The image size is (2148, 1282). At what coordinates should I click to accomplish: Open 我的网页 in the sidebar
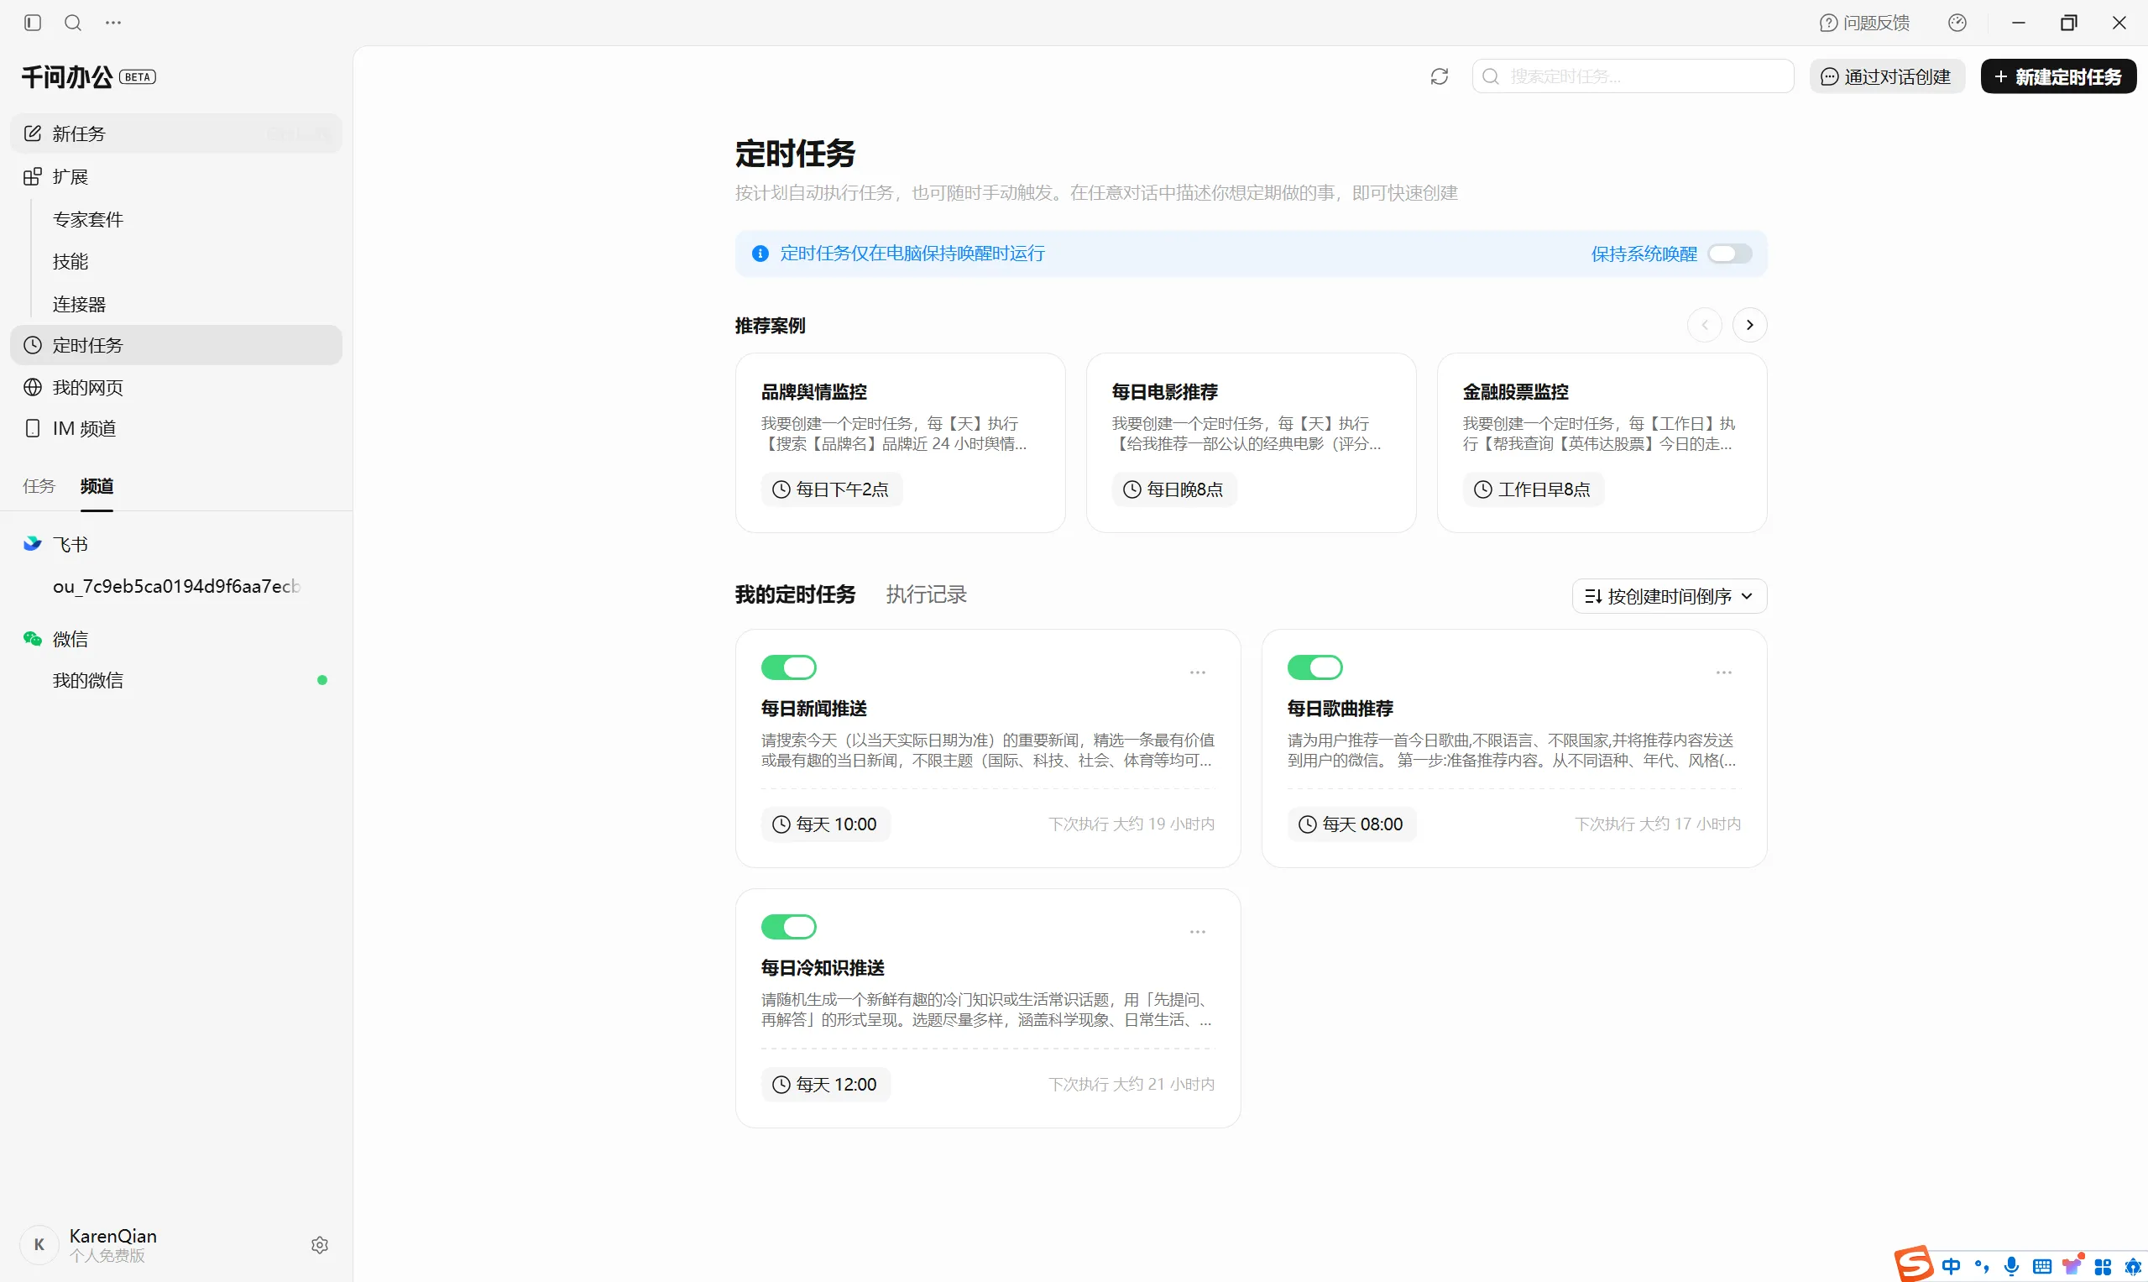176,387
